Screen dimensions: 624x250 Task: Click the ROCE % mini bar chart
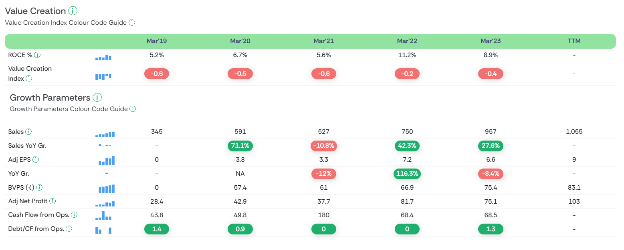coord(103,58)
